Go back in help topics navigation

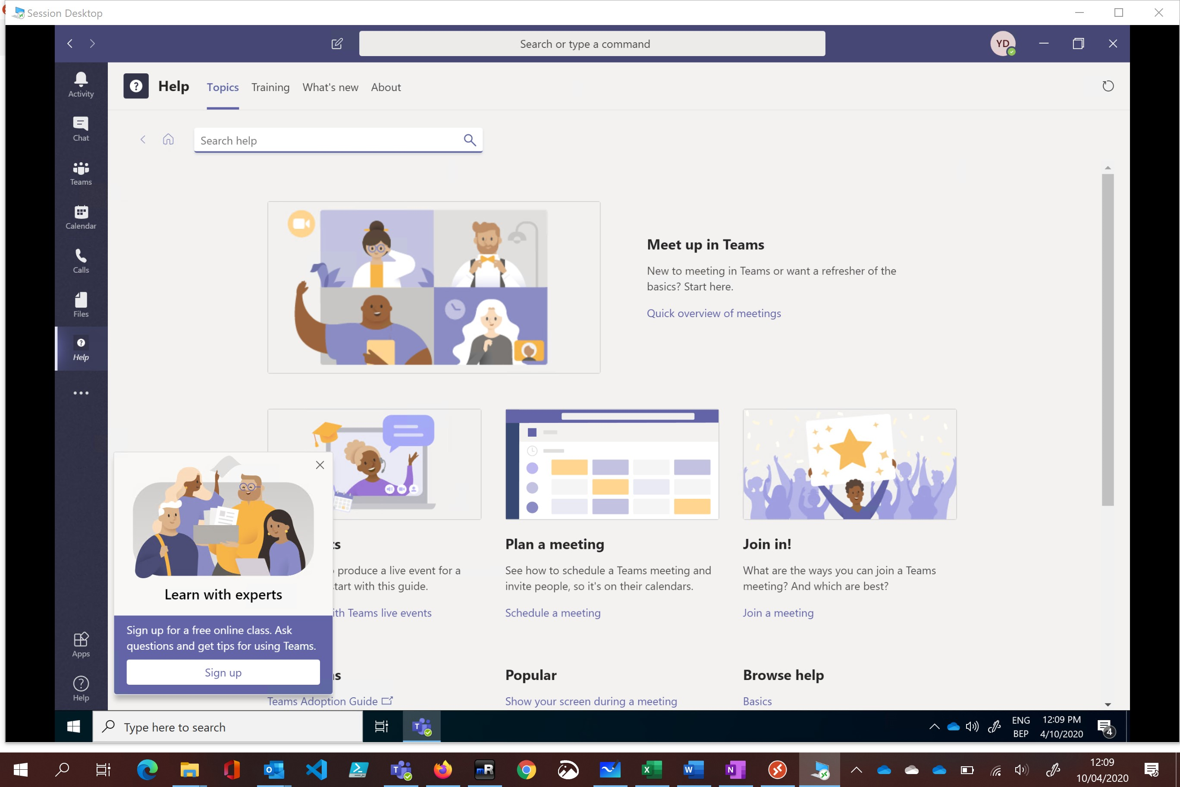tap(143, 139)
